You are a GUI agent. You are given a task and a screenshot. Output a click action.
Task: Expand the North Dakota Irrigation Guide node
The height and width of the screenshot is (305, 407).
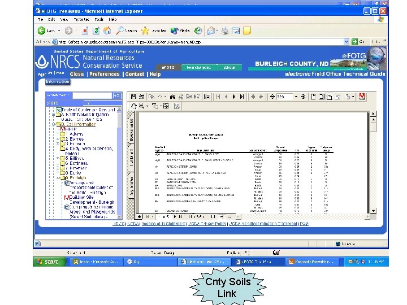tap(53, 114)
